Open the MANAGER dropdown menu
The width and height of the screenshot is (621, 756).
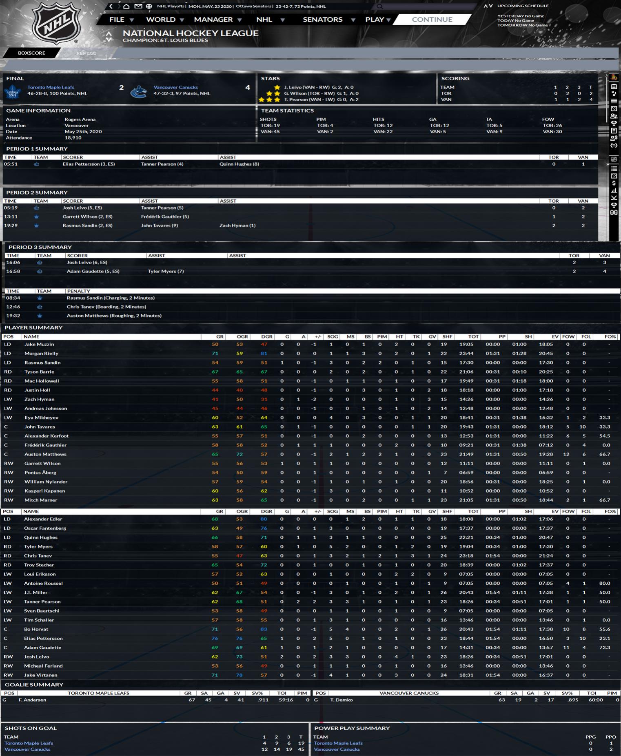pos(217,20)
